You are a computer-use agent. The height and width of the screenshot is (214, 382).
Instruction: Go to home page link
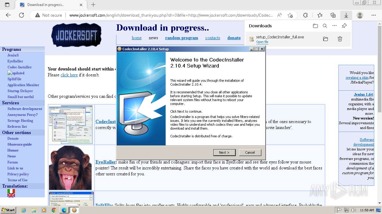tap(137, 38)
